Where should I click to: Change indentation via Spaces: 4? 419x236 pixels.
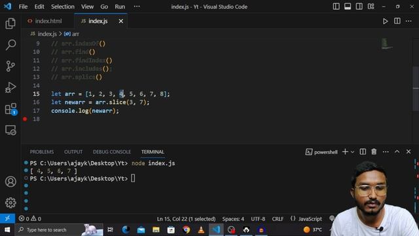[x=233, y=219]
